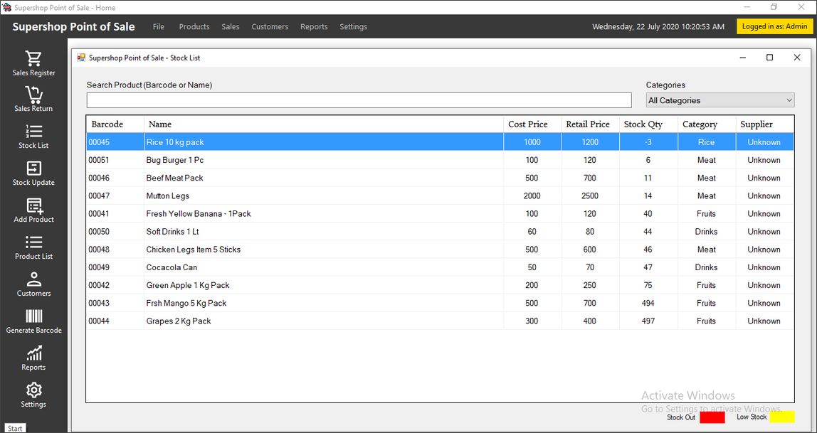
Task: Click barcode 00051 cell
Action: pyautogui.click(x=115, y=160)
